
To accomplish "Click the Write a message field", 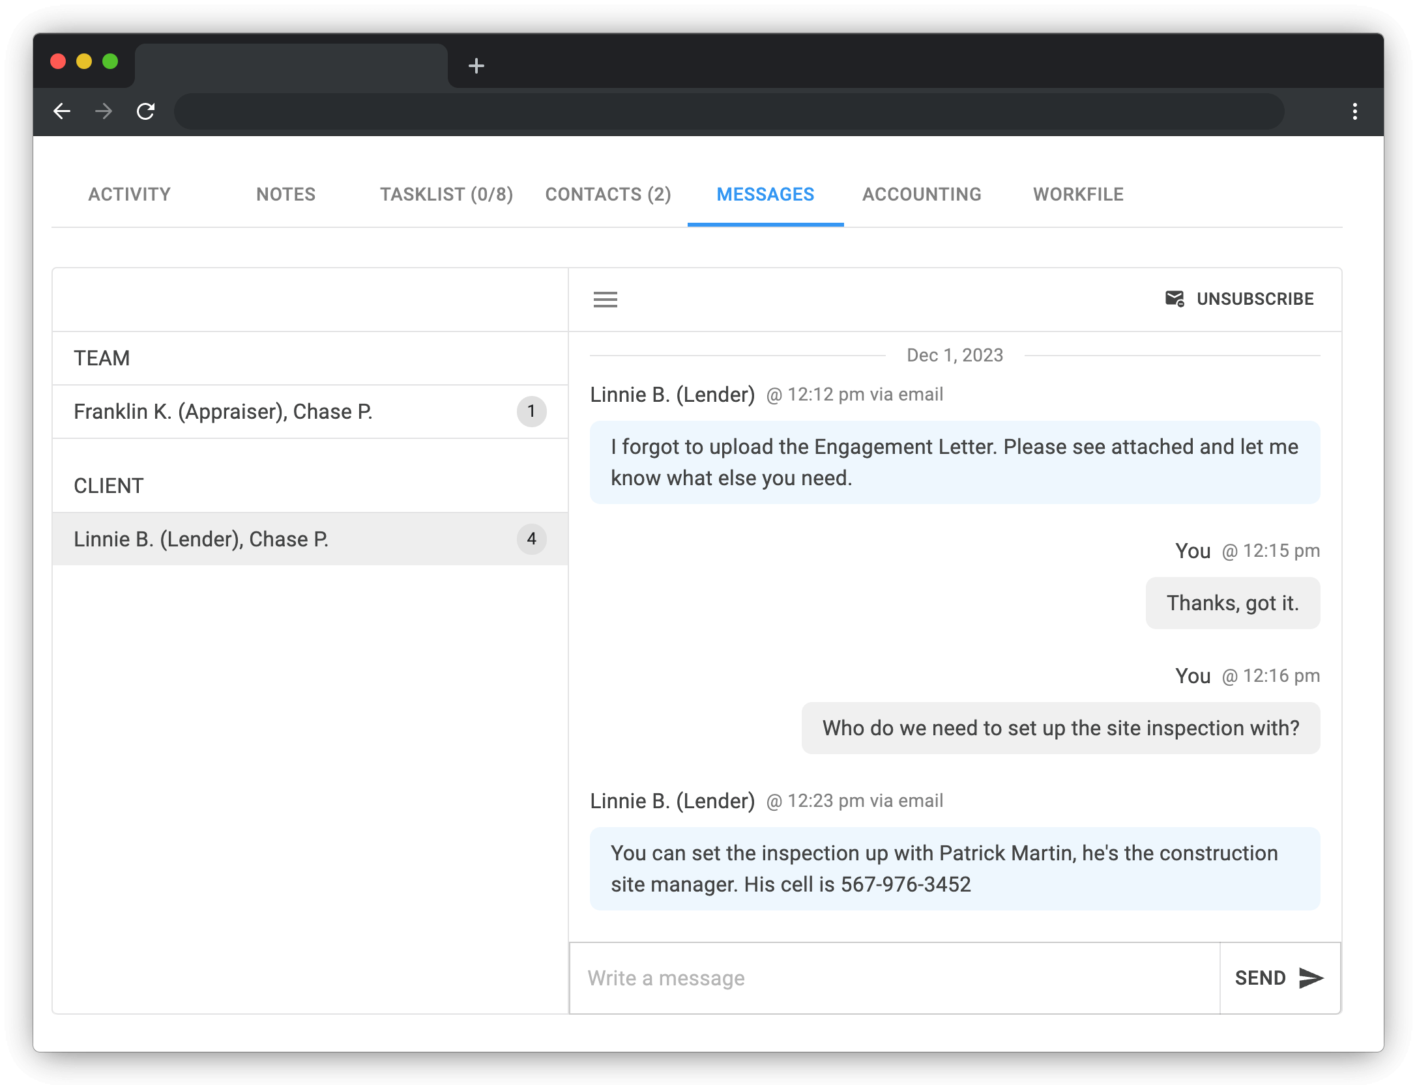I will pyautogui.click(x=893, y=978).
